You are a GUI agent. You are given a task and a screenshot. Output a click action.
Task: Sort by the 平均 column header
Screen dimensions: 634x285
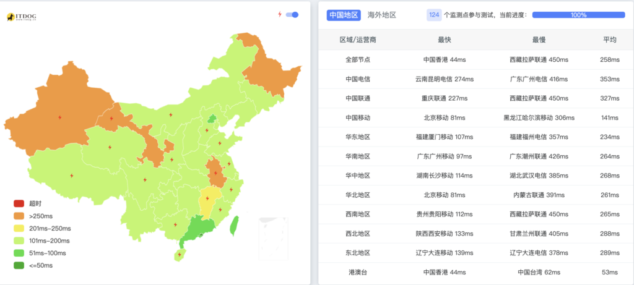(x=609, y=40)
